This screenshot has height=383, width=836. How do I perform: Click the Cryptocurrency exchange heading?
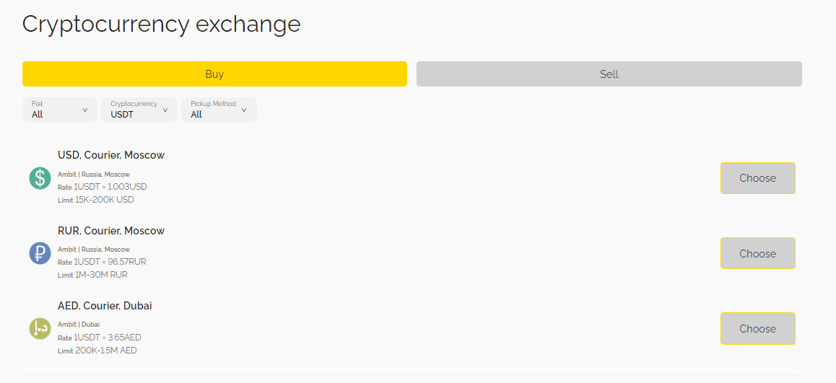(161, 24)
